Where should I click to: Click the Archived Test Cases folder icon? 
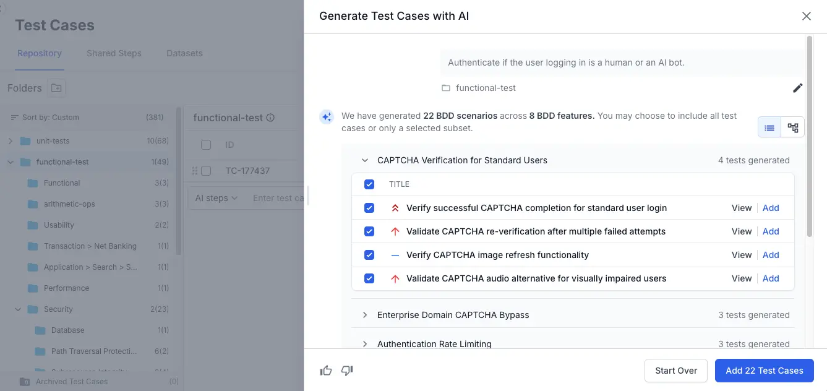click(25, 382)
